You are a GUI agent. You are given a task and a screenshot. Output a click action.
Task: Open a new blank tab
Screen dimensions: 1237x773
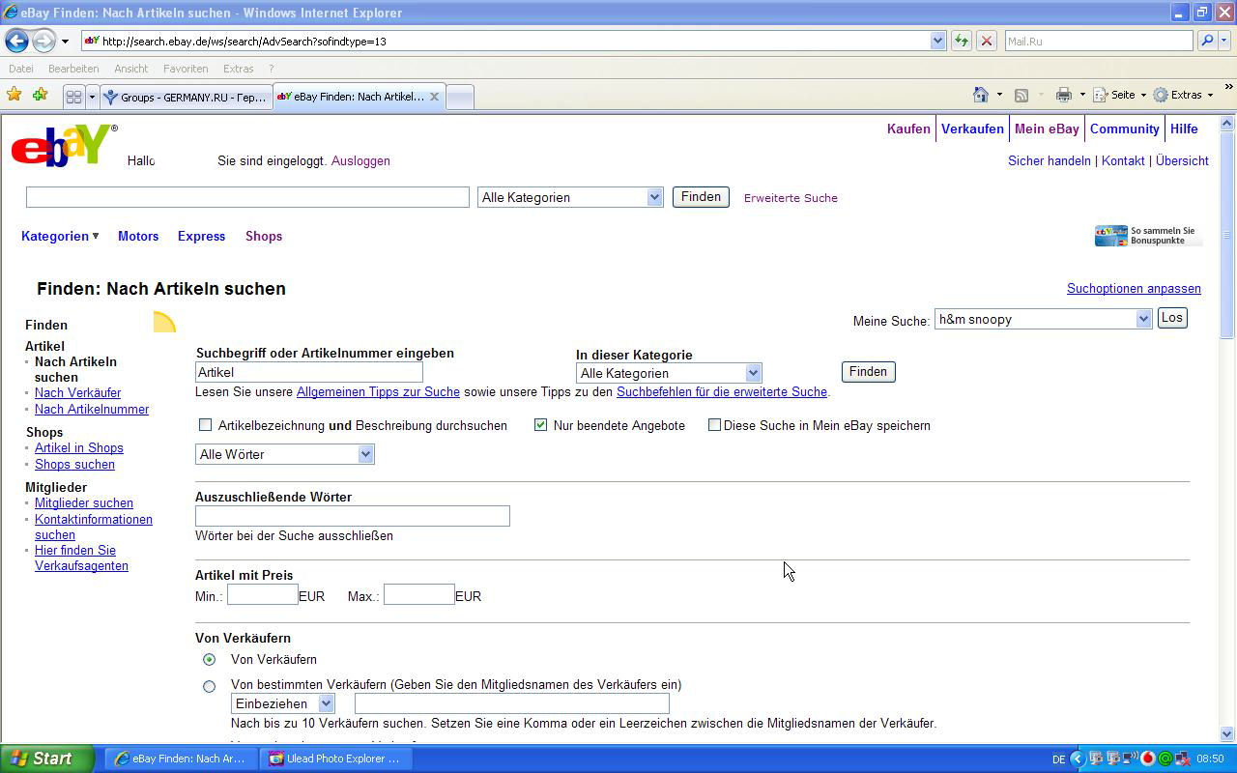pyautogui.click(x=460, y=97)
